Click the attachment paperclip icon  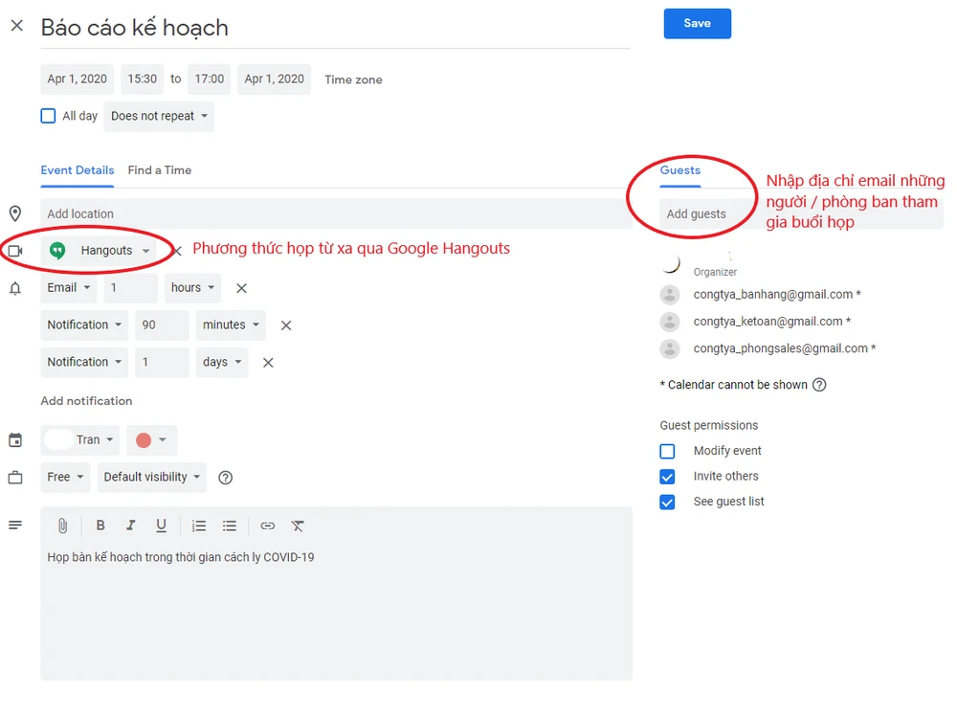(61, 526)
